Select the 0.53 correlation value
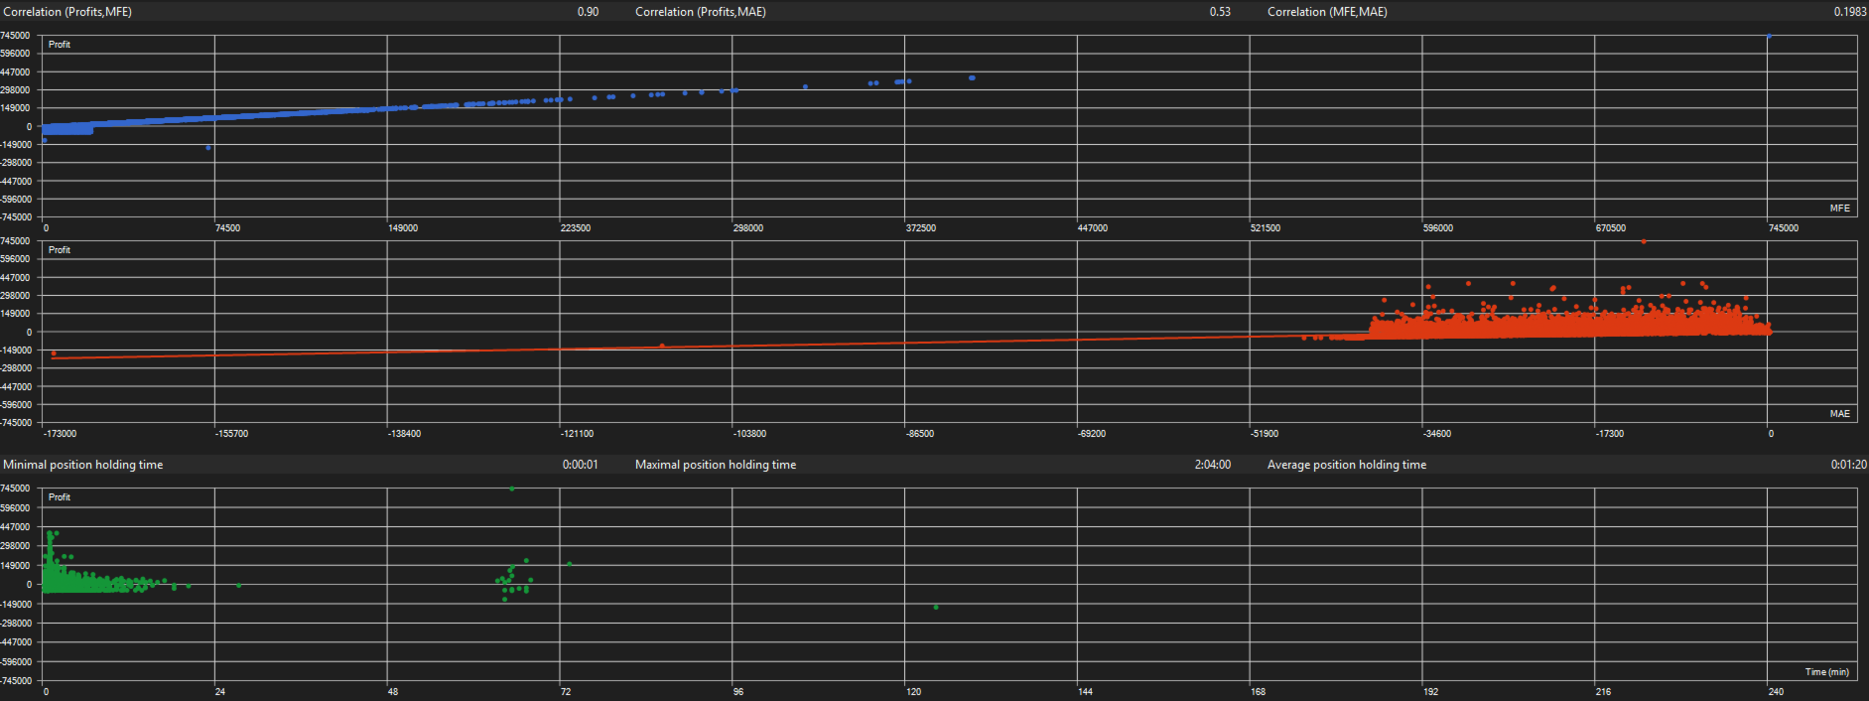Viewport: 1869px width, 701px height. (x=1220, y=12)
